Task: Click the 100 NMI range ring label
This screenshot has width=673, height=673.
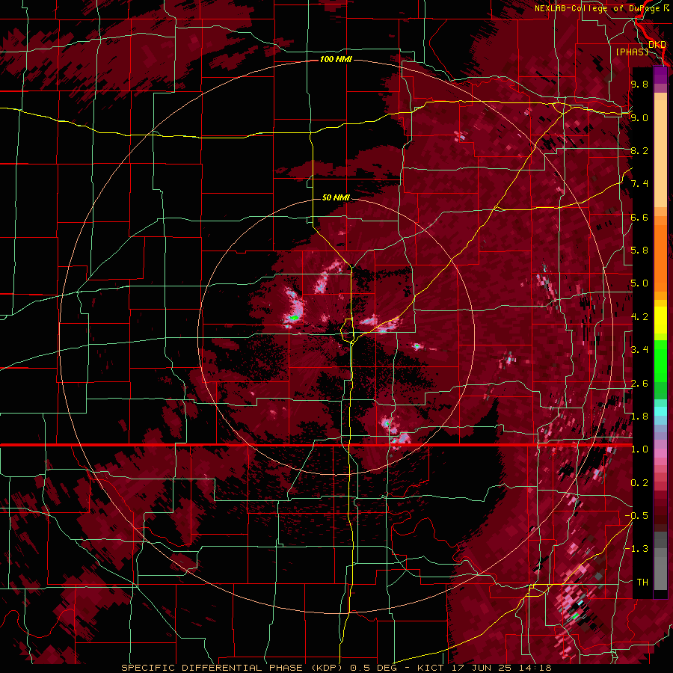Action: point(336,59)
